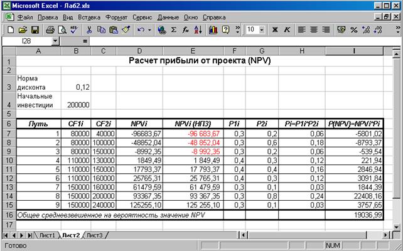The width and height of the screenshot is (403, 251).
Task: Click the Name Box showing I28
Action: coord(27,41)
